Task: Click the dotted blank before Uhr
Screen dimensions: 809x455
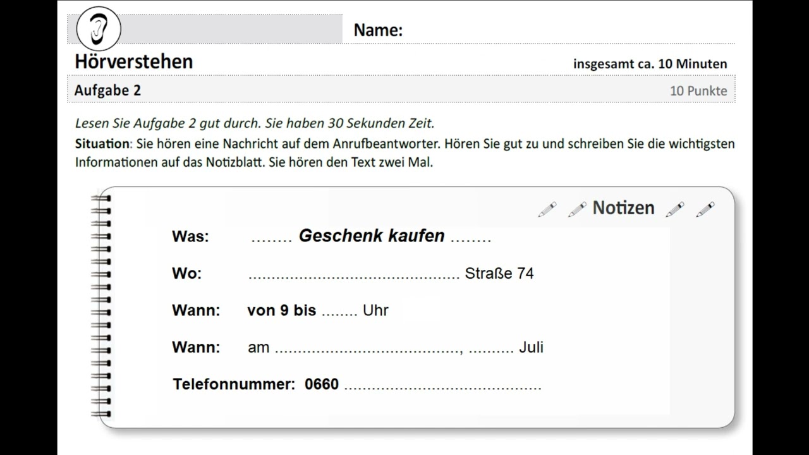Action: point(339,313)
